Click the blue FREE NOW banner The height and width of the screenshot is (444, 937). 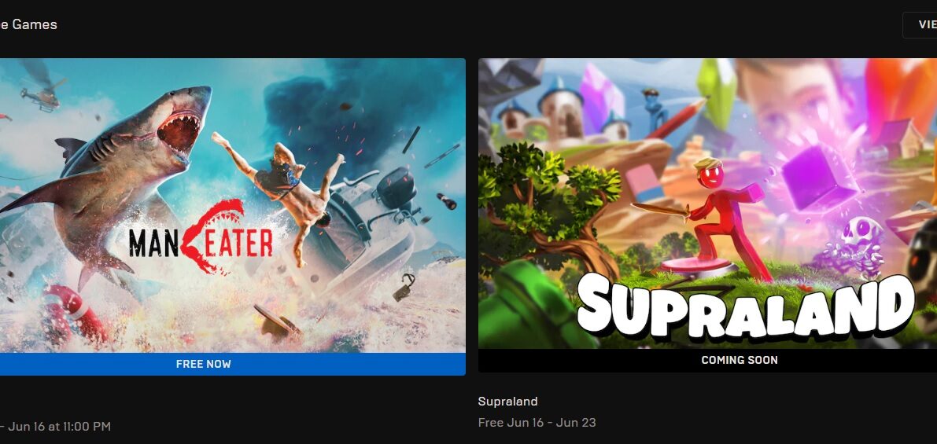232,364
